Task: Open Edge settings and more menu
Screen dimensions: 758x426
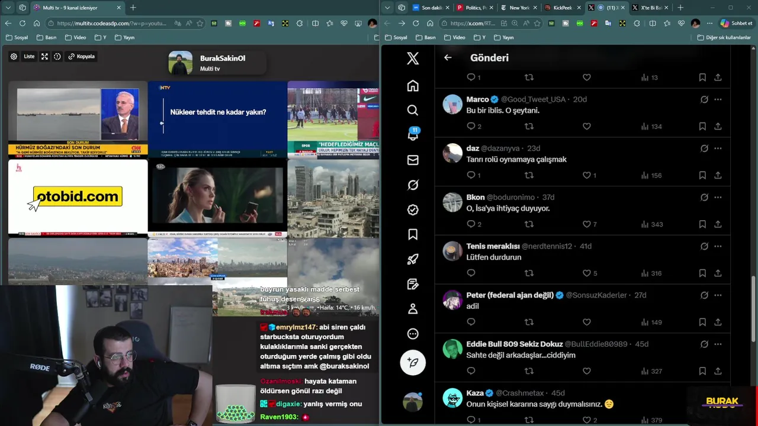Action: click(x=709, y=23)
